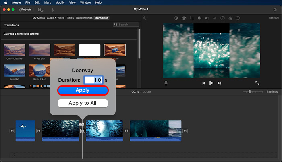282x162 pixels.
Task: Click the blue Apply button
Action: tap(83, 90)
